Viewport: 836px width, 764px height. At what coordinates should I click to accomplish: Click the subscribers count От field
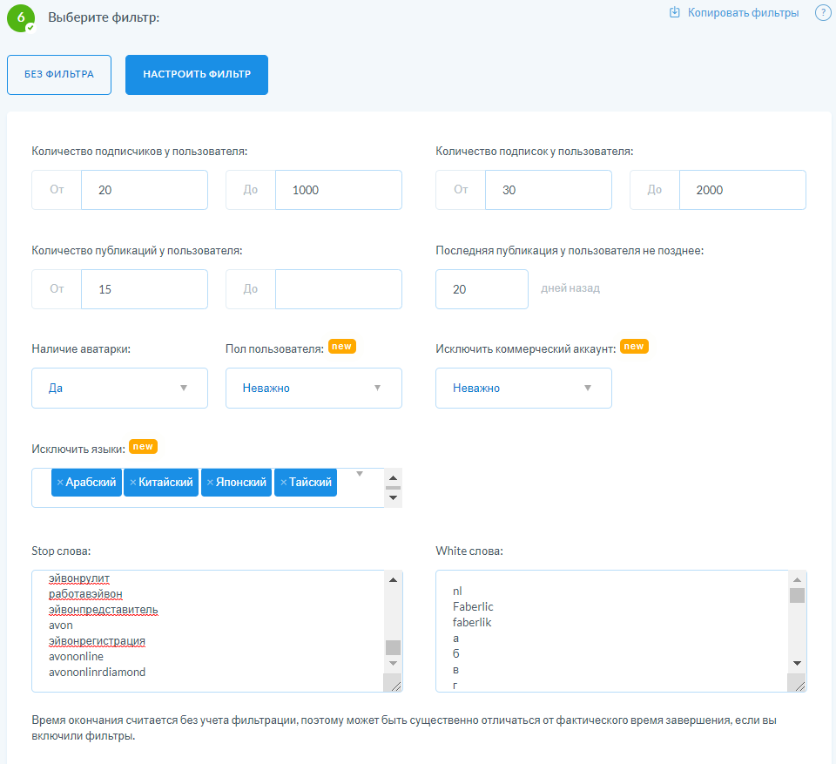click(144, 190)
